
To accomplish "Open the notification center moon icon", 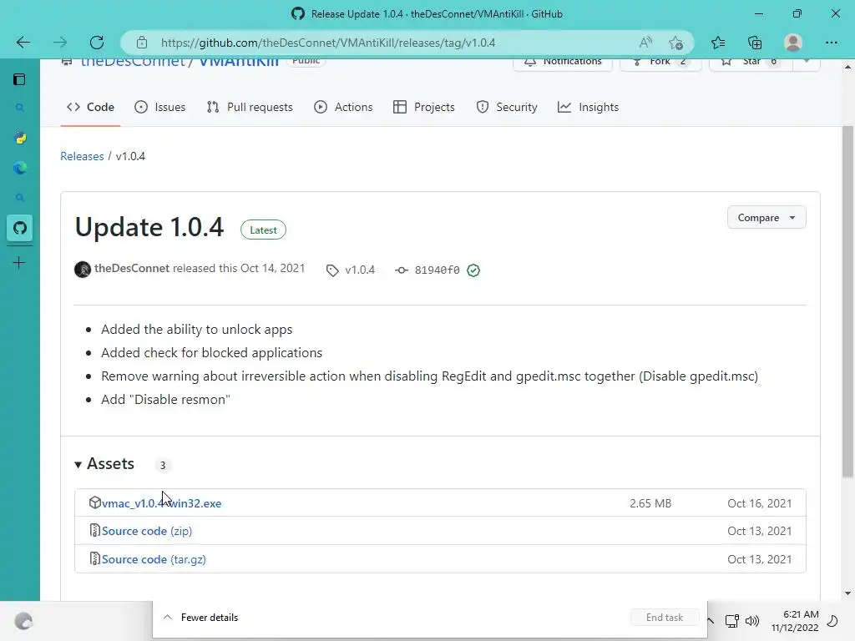I will (832, 621).
